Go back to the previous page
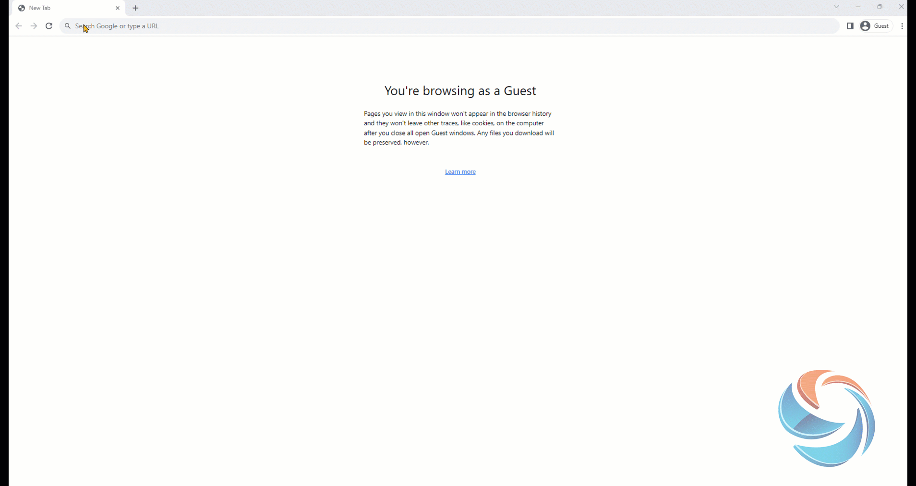The width and height of the screenshot is (916, 486). coord(19,26)
